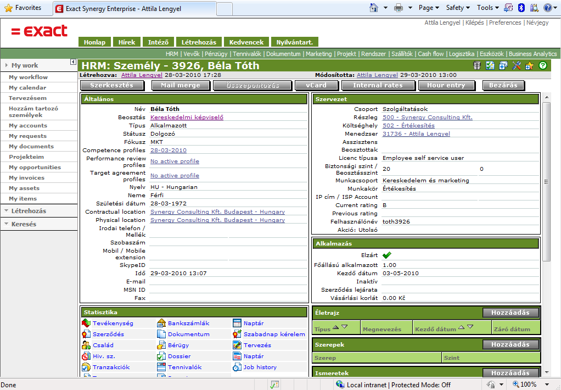Click the Dossier checkmark document icon
Viewport: 561px width, 390px height.
[x=161, y=356]
